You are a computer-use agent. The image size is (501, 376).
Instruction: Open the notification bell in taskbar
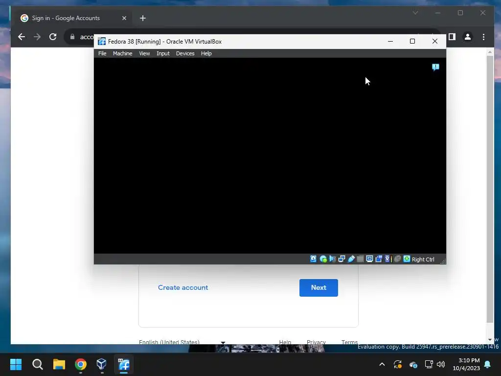coord(488,364)
